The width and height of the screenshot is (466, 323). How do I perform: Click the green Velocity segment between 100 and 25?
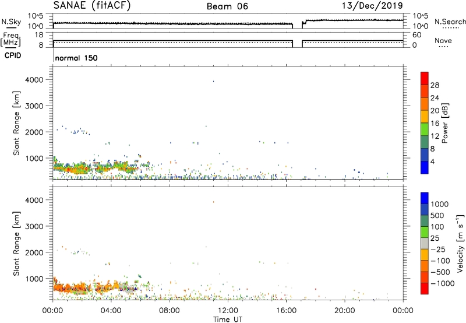425,232
